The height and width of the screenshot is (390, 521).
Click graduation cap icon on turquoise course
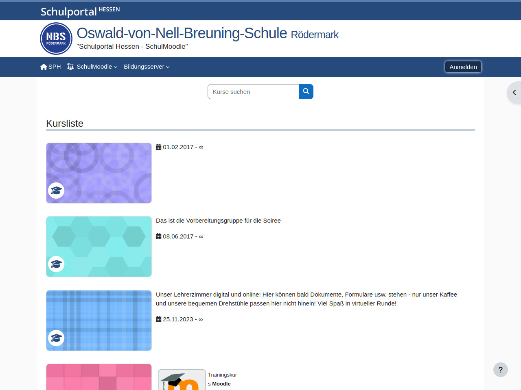(x=56, y=264)
